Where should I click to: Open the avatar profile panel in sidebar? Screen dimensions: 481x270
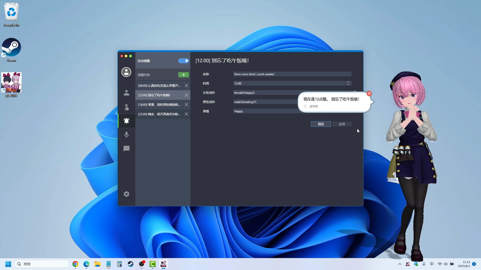click(x=126, y=72)
